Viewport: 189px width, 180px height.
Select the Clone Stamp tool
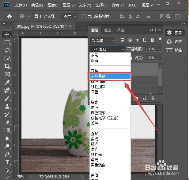[7, 106]
